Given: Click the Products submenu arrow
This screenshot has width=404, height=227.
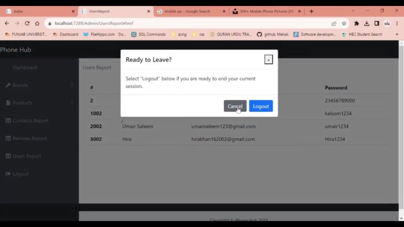Looking at the screenshot, I should pyautogui.click(x=72, y=103).
